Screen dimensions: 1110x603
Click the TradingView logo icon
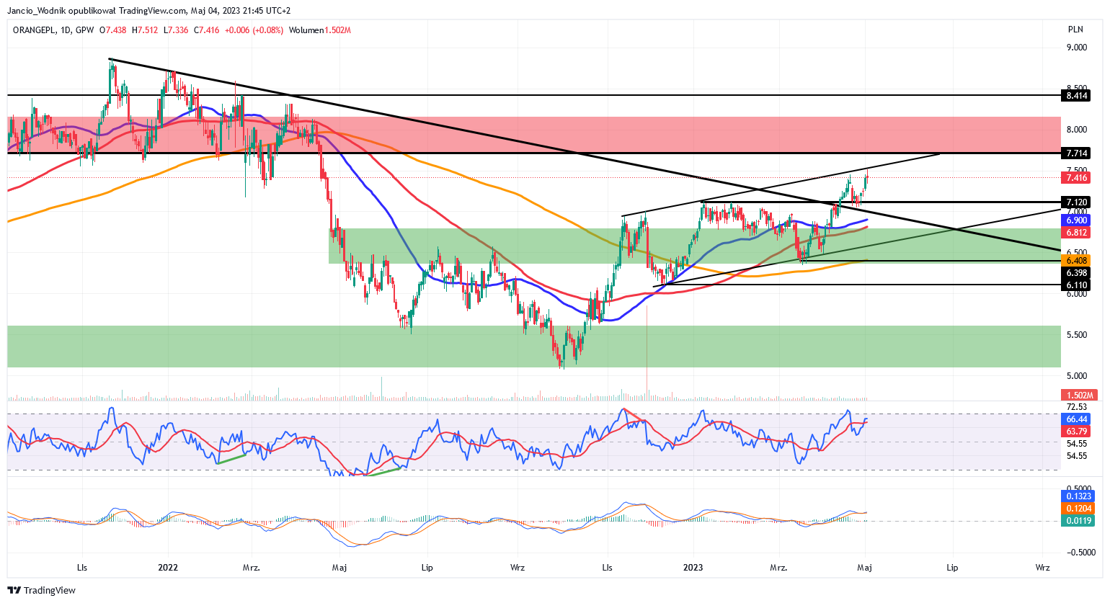(x=14, y=590)
